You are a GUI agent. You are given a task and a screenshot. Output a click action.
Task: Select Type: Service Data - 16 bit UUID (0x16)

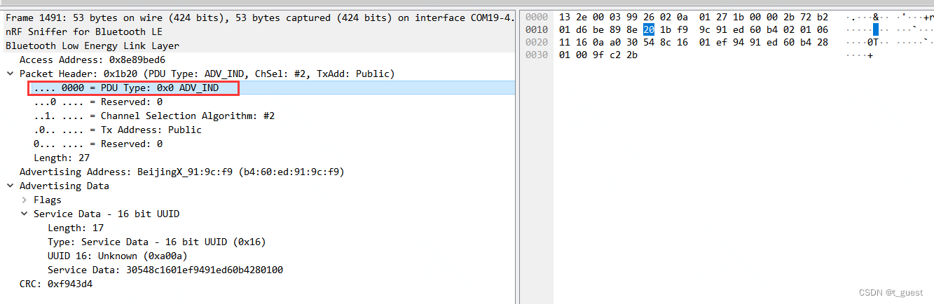(156, 242)
